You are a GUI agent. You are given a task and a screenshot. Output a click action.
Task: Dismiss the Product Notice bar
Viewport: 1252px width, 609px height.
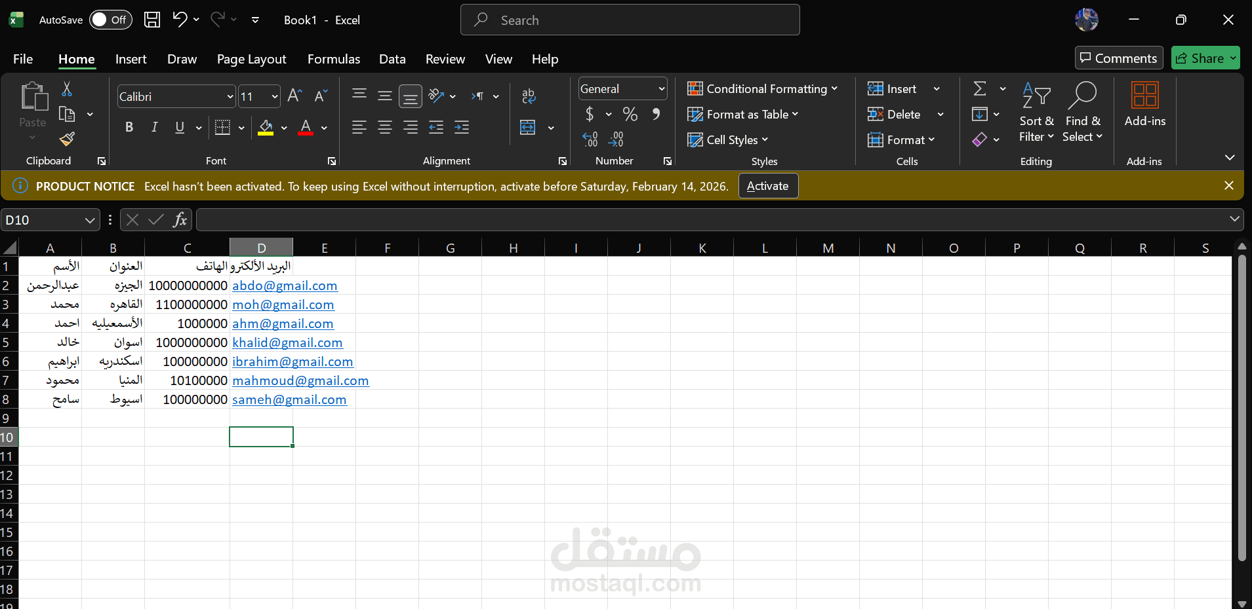click(1229, 186)
